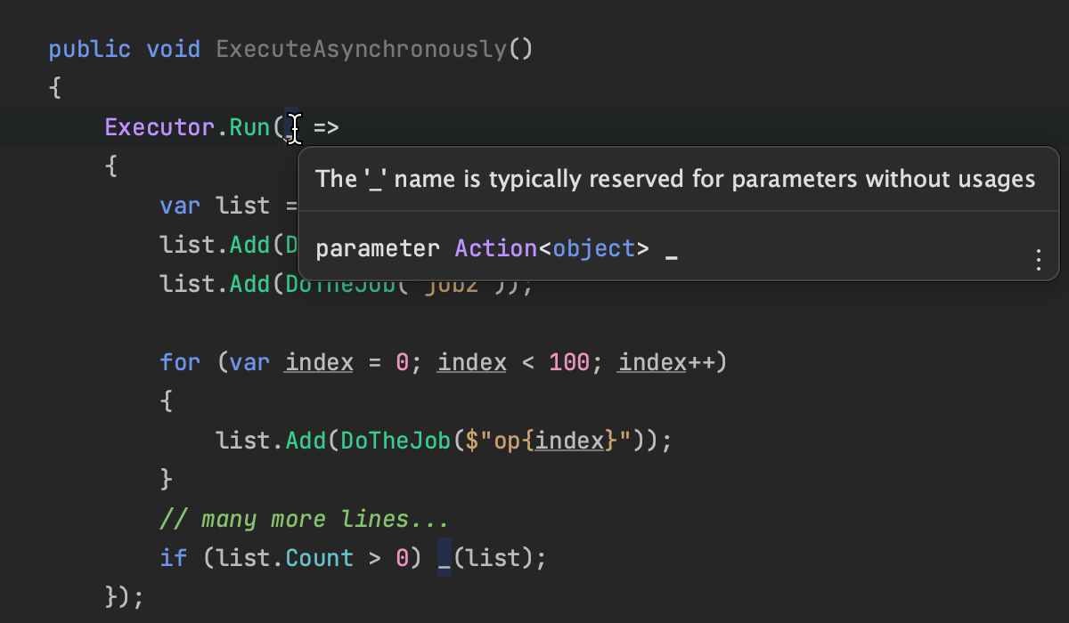
Task: Click the void return type keyword
Action: pyautogui.click(x=173, y=48)
